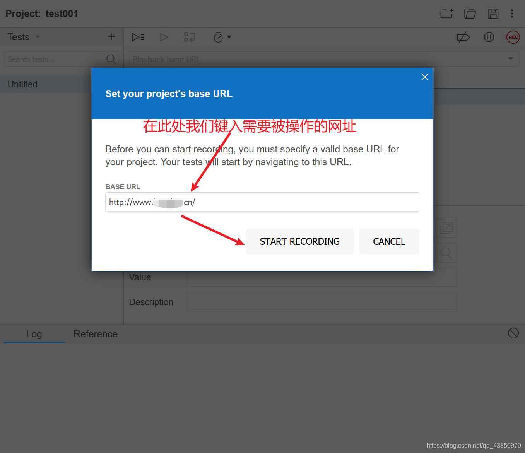The height and width of the screenshot is (453, 525).
Task: Click the Value input field
Action: click(322, 278)
